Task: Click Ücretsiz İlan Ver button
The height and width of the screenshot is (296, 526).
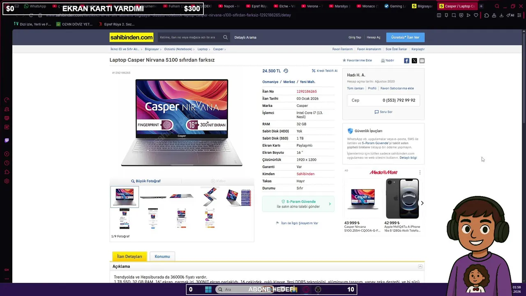Action: tap(405, 37)
